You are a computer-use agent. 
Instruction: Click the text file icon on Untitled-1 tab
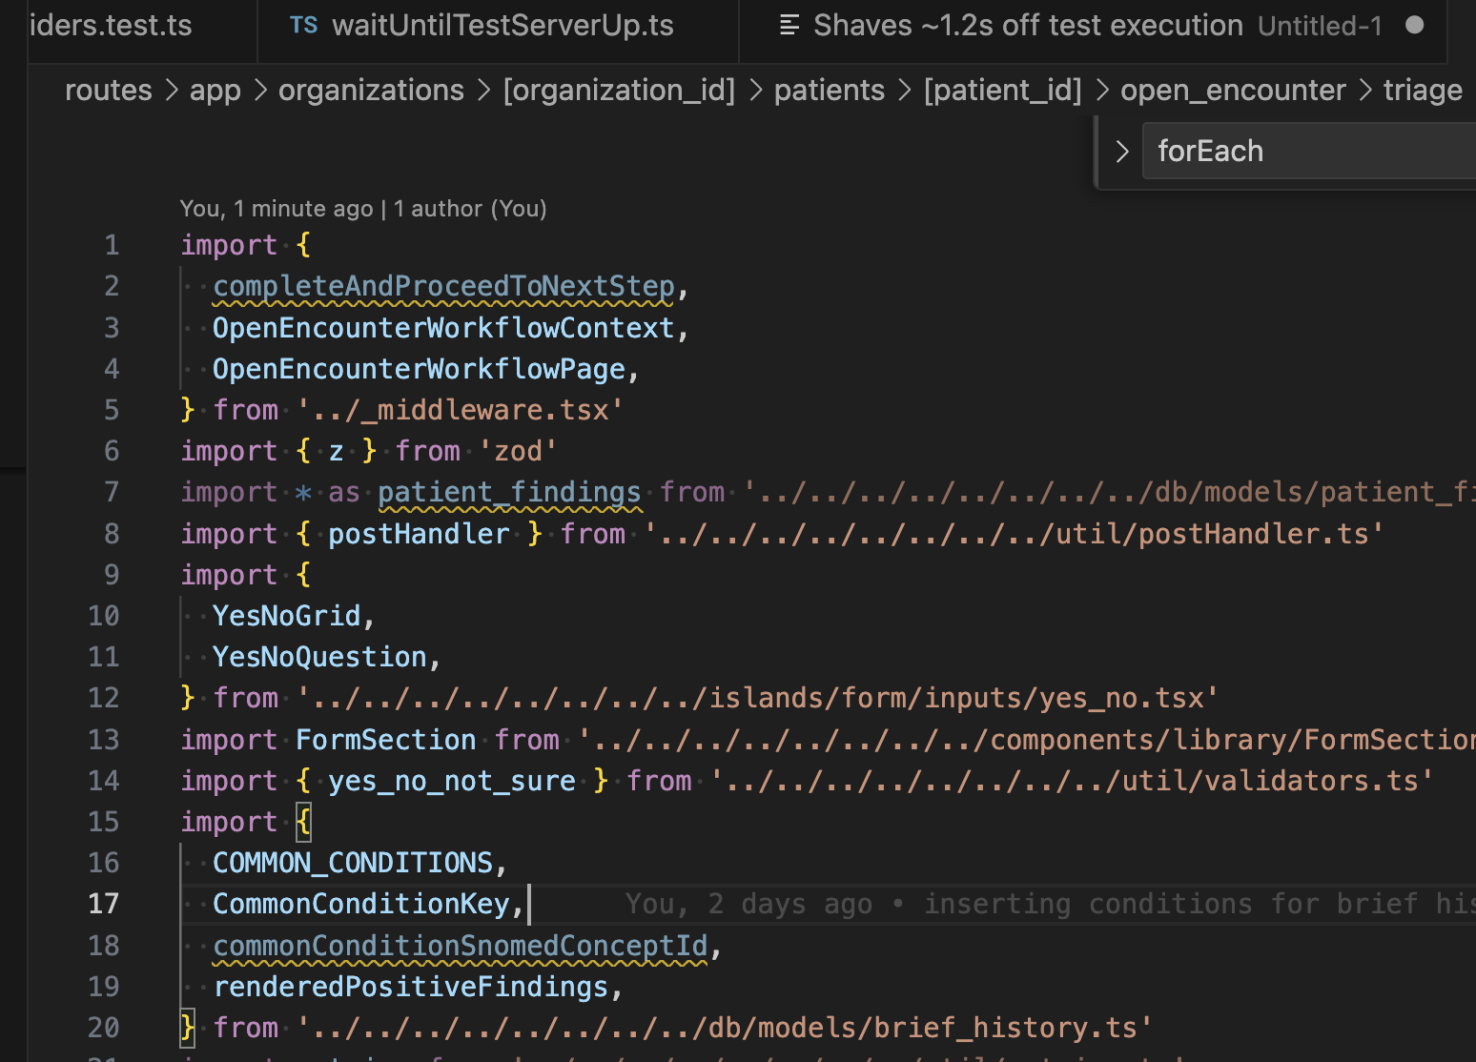click(789, 26)
